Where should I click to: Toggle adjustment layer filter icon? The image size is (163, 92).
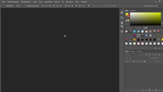coord(150,54)
